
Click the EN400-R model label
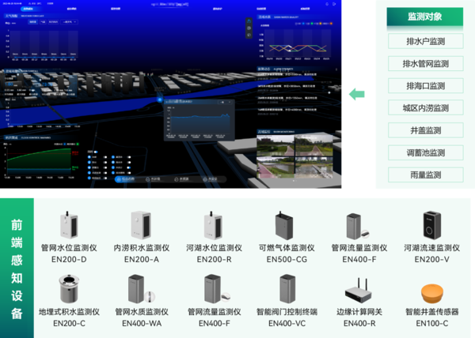coord(359,324)
